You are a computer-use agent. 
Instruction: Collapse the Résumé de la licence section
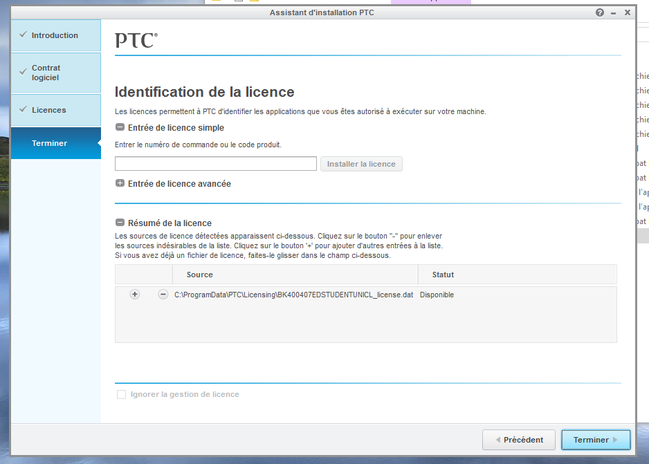pyautogui.click(x=120, y=223)
